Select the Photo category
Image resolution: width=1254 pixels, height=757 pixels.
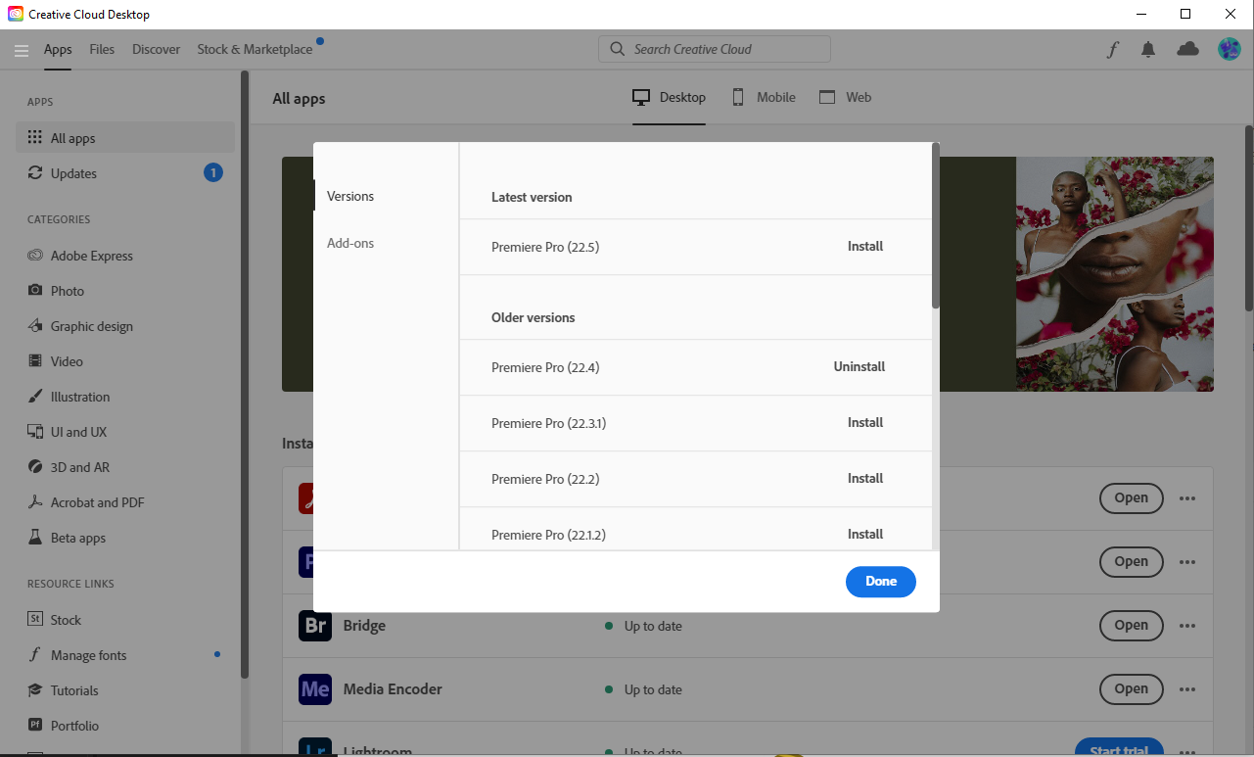pyautogui.click(x=68, y=290)
